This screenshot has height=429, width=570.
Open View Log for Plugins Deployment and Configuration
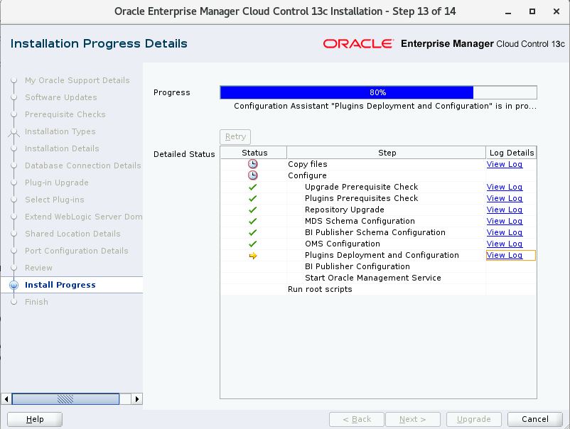[x=504, y=256]
